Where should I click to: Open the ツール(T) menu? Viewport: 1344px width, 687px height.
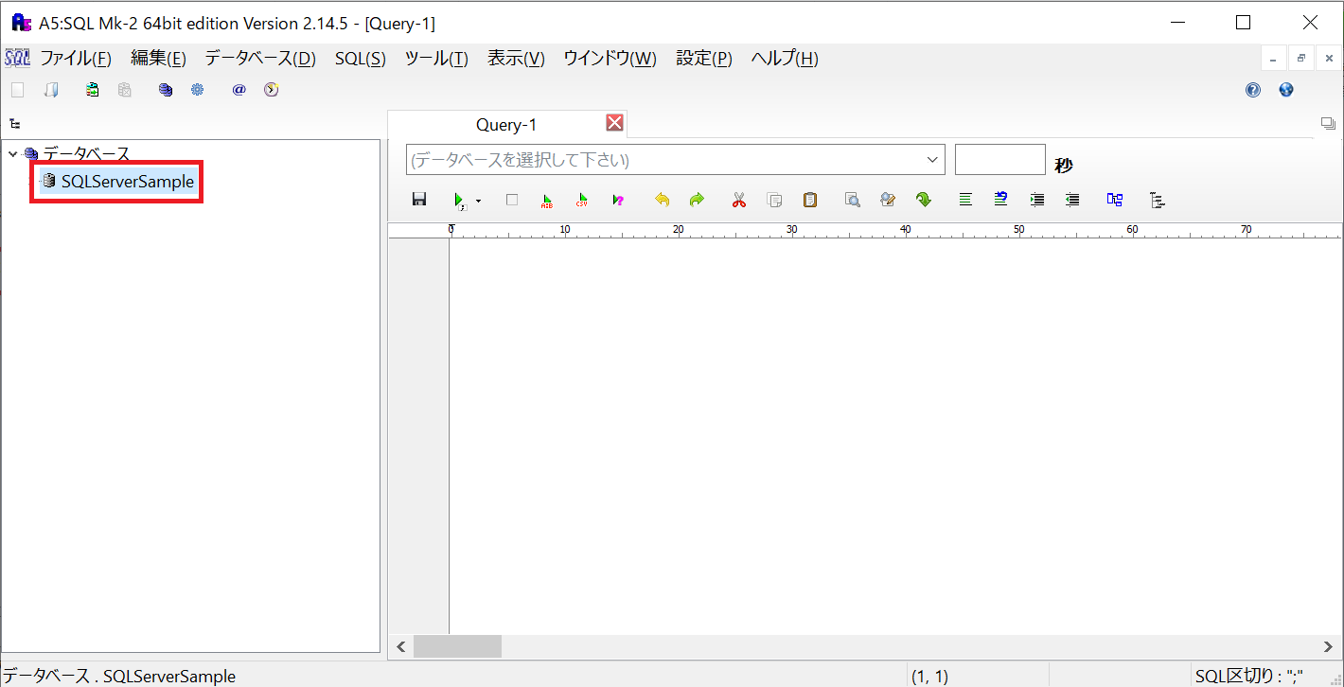(436, 59)
